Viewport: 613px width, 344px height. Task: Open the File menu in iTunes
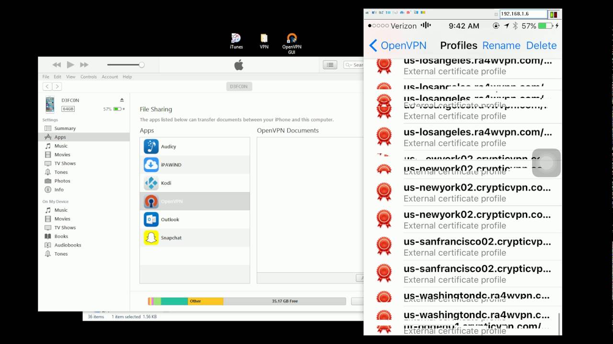45,76
